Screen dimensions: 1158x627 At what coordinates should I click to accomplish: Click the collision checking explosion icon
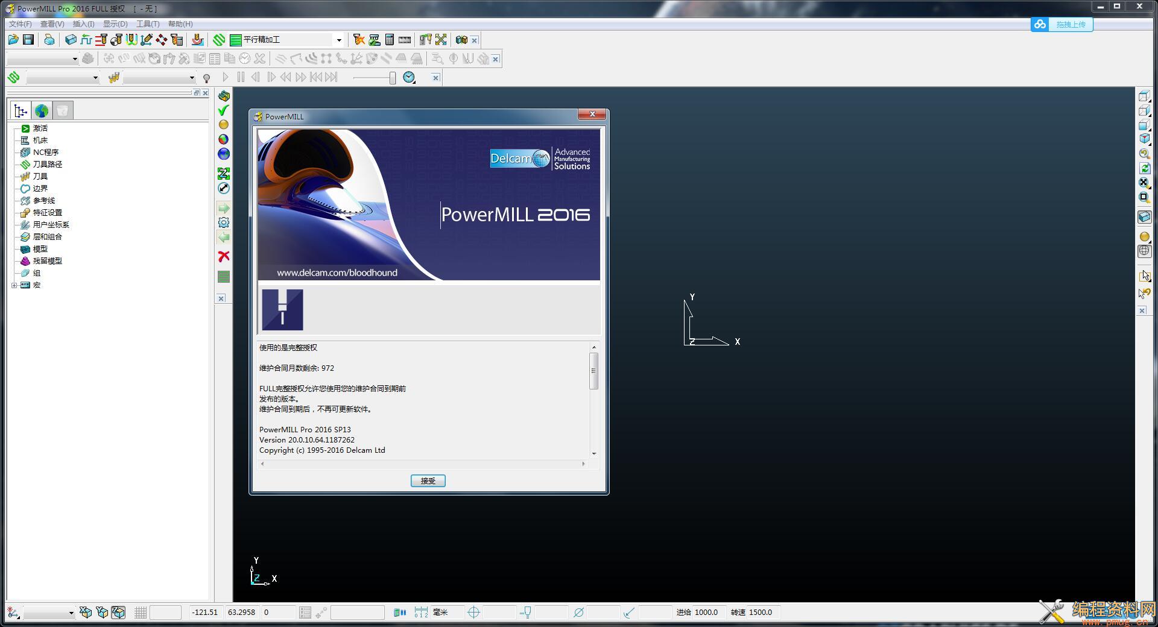359,40
